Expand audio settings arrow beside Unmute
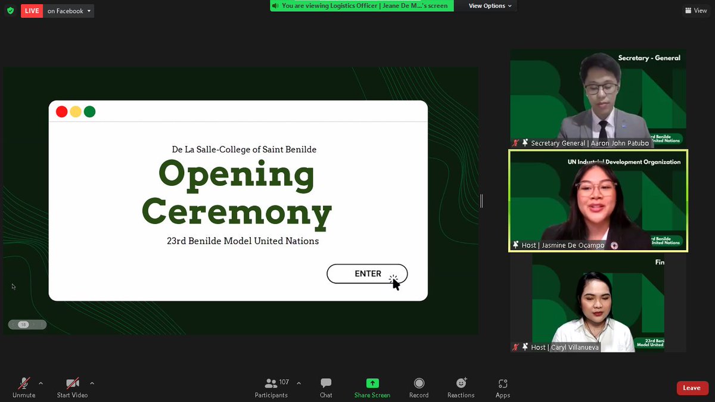Screen dimensions: 715x402 click(x=41, y=383)
